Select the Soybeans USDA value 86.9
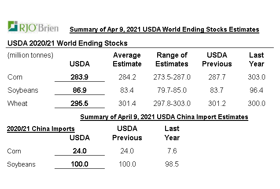The width and height of the screenshot is (280, 189). [79, 90]
